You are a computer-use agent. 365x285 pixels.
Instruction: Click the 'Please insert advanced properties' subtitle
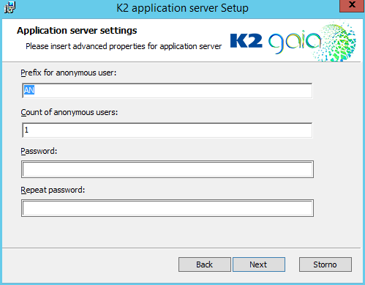pyautogui.click(x=124, y=46)
